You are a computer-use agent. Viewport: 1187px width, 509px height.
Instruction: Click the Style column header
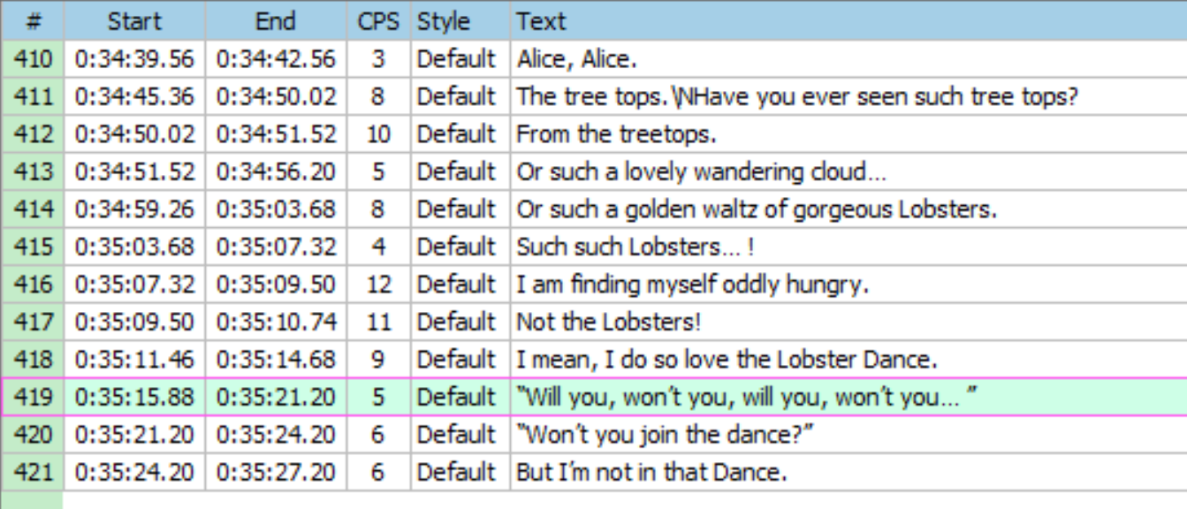pos(444,21)
